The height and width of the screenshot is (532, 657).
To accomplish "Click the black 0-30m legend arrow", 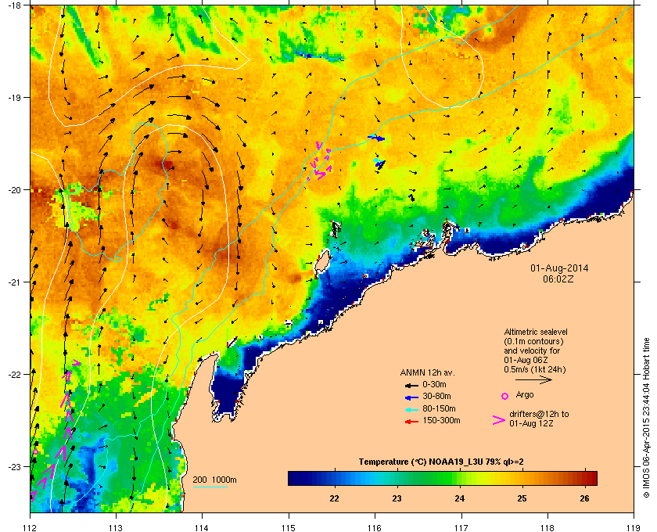I will [411, 385].
